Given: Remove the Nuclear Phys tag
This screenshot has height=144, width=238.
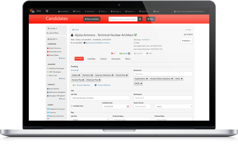Looking at the screenshot, I should click(83, 80).
